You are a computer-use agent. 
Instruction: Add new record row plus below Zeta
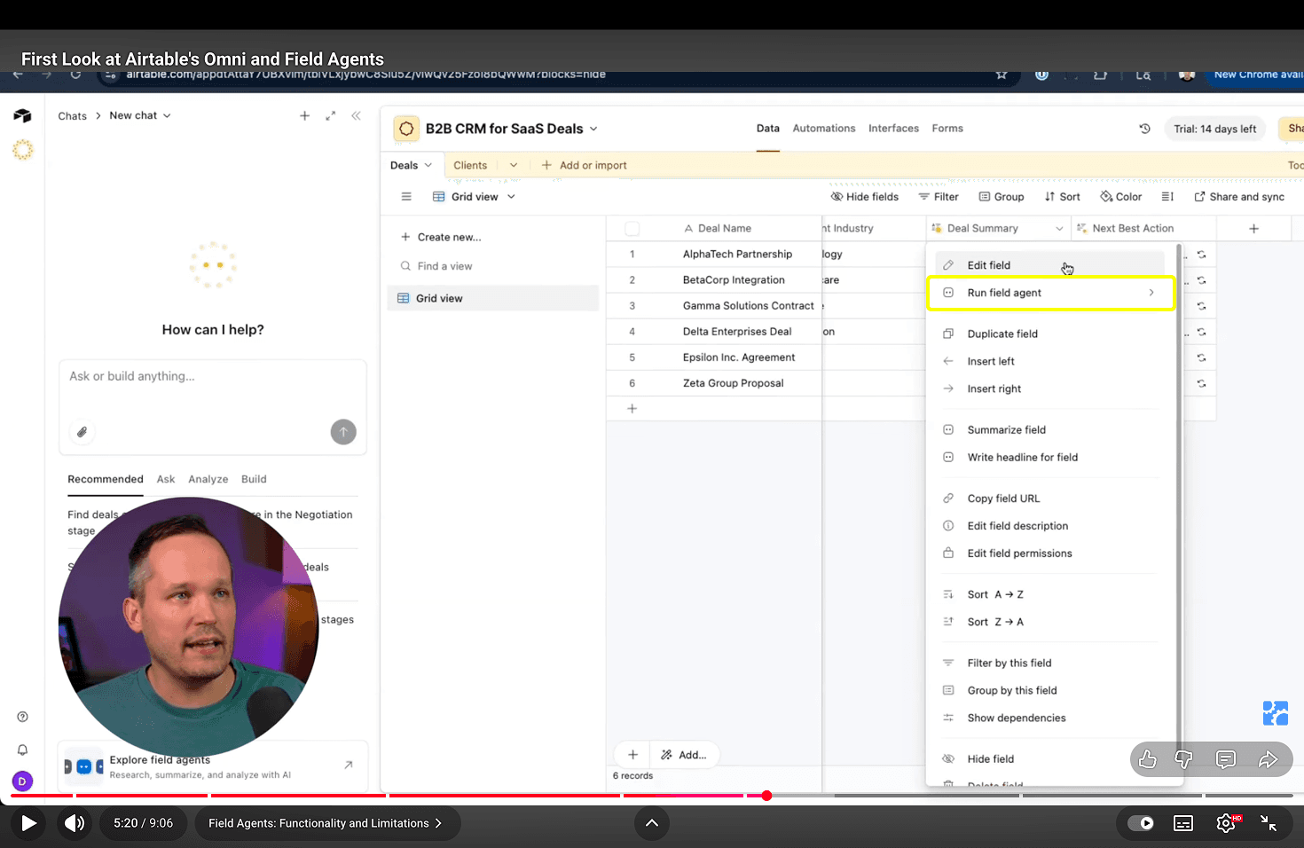tap(632, 409)
